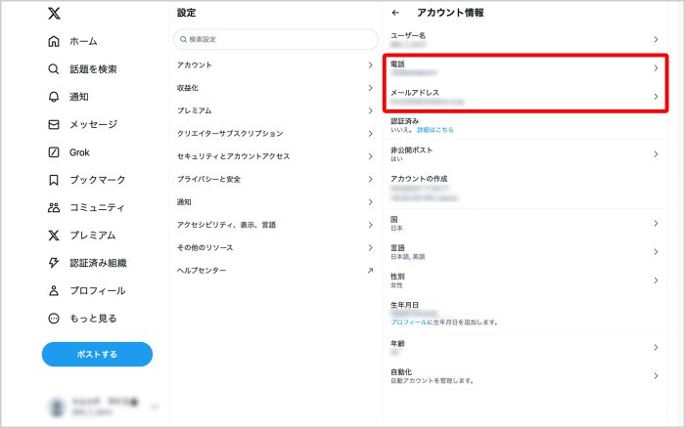Open Notifications bell icon
Viewport: 685px width, 428px height.
click(x=54, y=97)
